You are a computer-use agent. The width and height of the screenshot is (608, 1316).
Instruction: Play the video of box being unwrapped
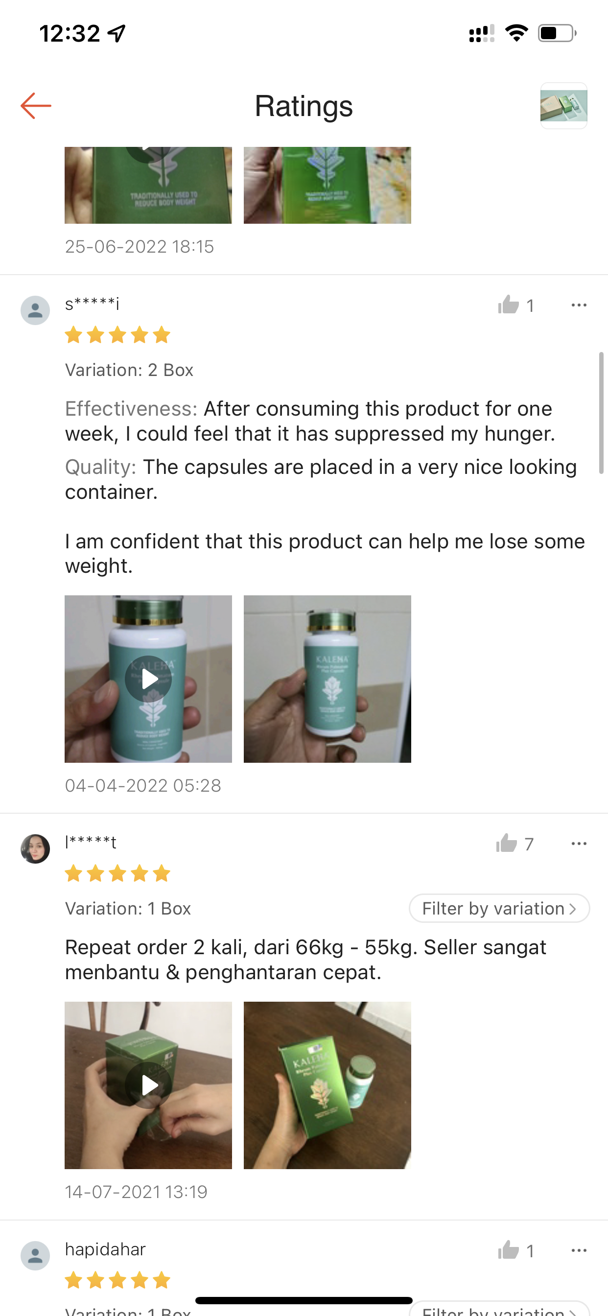pos(148,1085)
